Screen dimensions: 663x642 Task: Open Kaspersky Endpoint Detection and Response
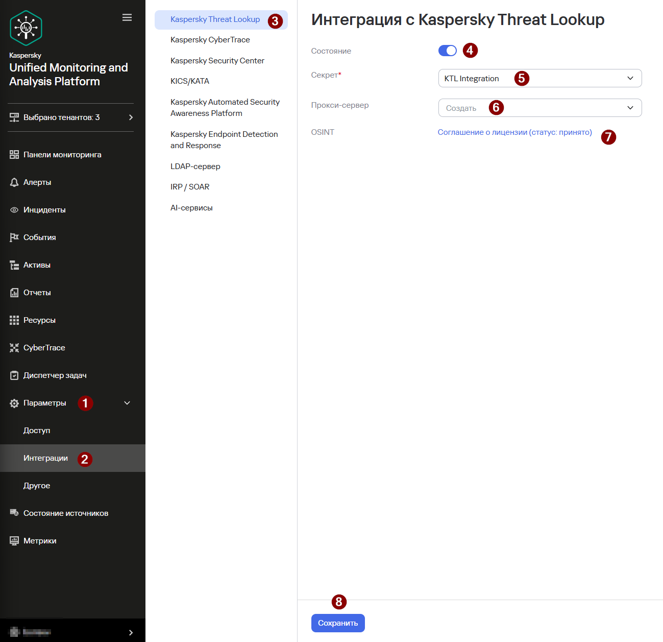[224, 140]
